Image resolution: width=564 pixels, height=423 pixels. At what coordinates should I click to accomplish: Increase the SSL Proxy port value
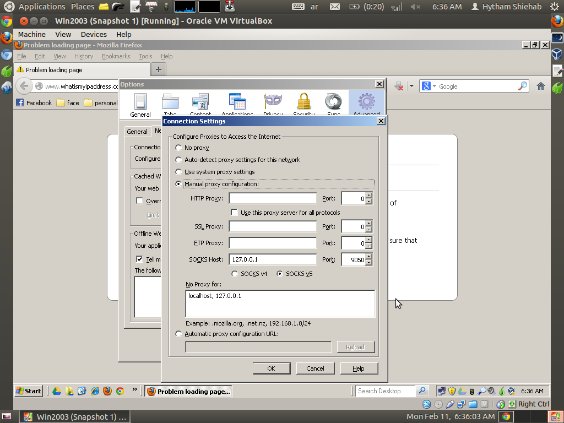pyautogui.click(x=368, y=224)
